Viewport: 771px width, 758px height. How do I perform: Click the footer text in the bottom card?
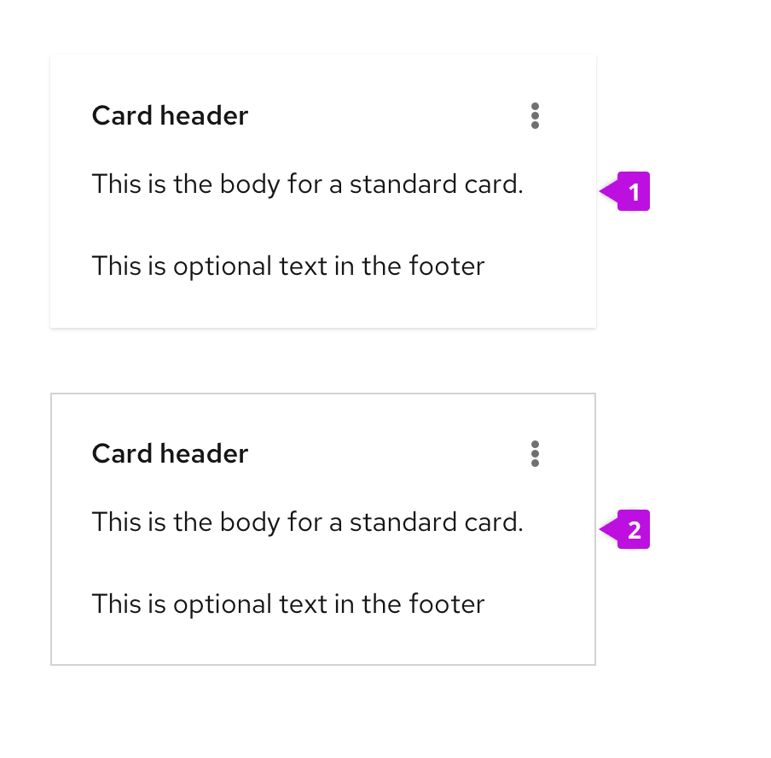tap(287, 604)
